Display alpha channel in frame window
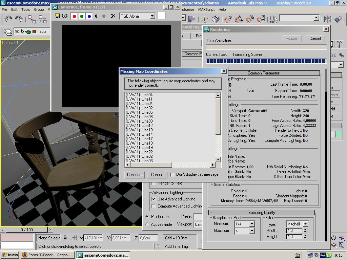The height and width of the screenshot is (260, 347). 97,16
